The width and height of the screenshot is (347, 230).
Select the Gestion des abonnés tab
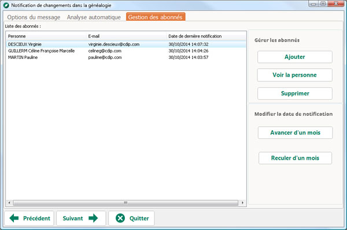point(156,17)
